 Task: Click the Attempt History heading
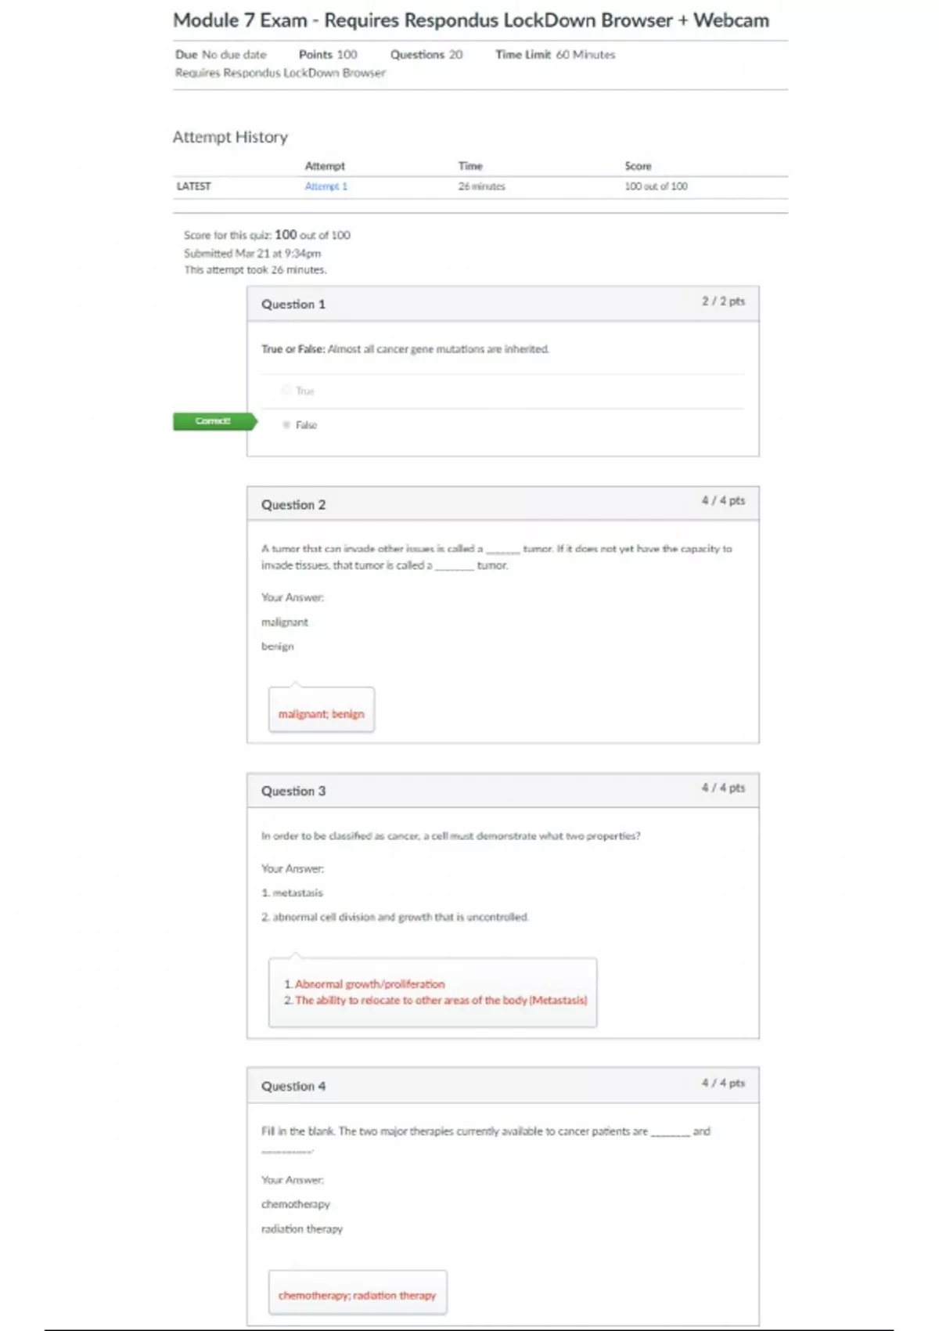click(230, 137)
